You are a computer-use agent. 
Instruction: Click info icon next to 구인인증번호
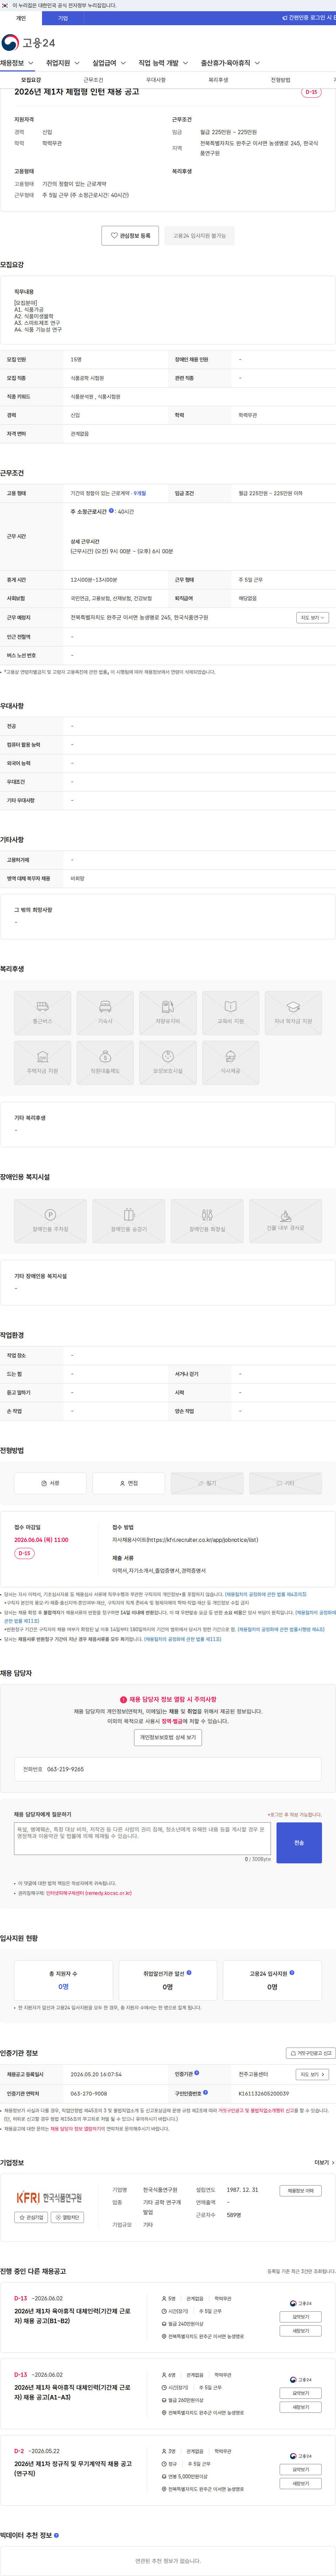(x=206, y=2092)
